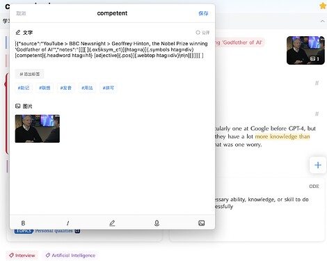The height and width of the screenshot is (261, 327).
Task: Open the attached image thumbnail in dialog
Action: pos(38,129)
